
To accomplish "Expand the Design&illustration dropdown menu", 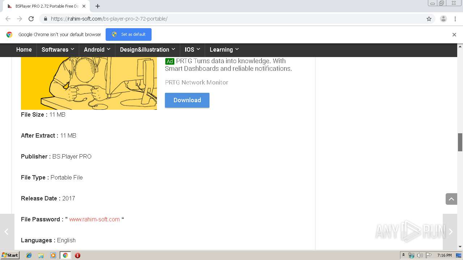I will pos(148,50).
